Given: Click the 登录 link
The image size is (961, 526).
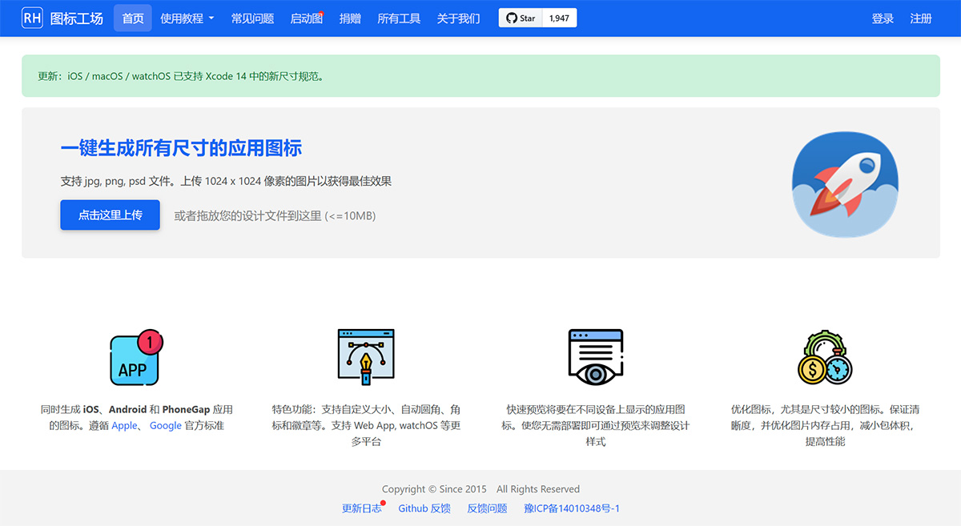Looking at the screenshot, I should [883, 17].
